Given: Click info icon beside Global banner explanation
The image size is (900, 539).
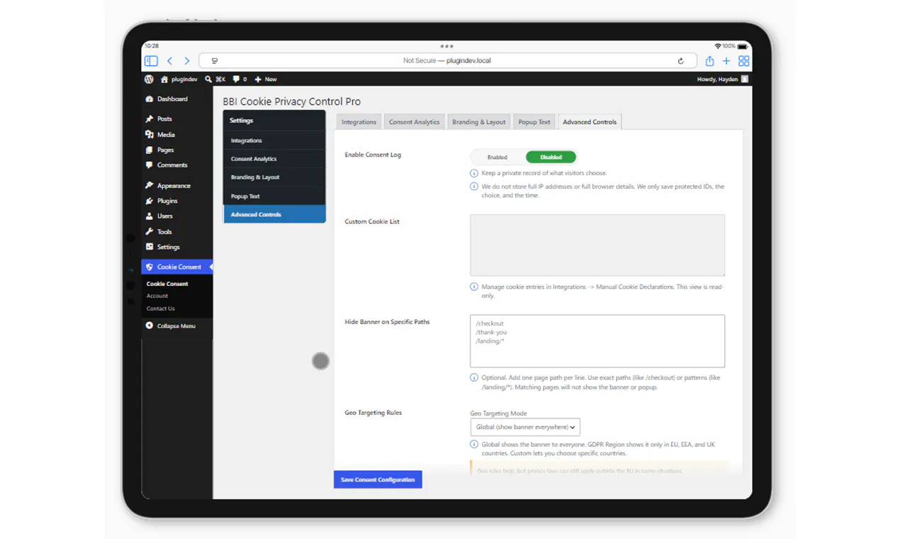Looking at the screenshot, I should click(x=474, y=445).
